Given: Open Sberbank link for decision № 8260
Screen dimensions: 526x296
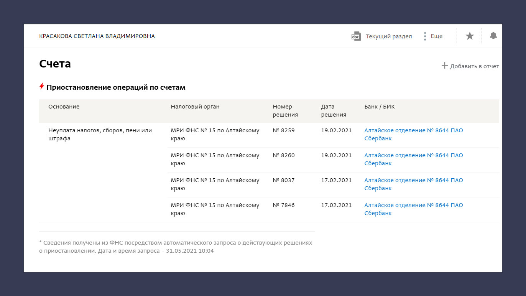Looking at the screenshot, I should point(414,160).
